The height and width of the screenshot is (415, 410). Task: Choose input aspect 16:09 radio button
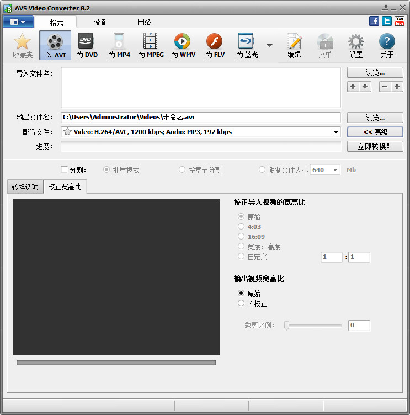pyautogui.click(x=241, y=236)
